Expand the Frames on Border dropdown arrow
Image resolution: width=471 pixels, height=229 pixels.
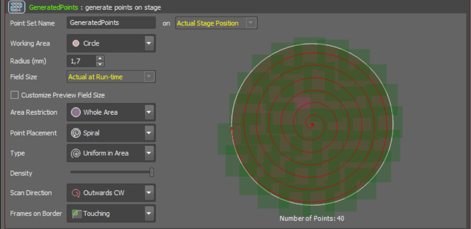pyautogui.click(x=148, y=213)
